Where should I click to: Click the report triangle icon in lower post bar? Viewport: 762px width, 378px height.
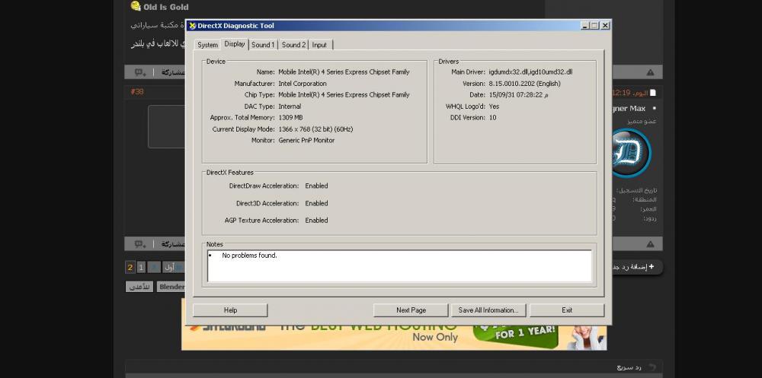[650, 244]
